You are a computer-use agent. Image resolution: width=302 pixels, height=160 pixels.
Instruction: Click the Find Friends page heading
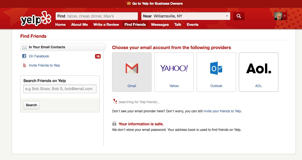tap(33, 36)
